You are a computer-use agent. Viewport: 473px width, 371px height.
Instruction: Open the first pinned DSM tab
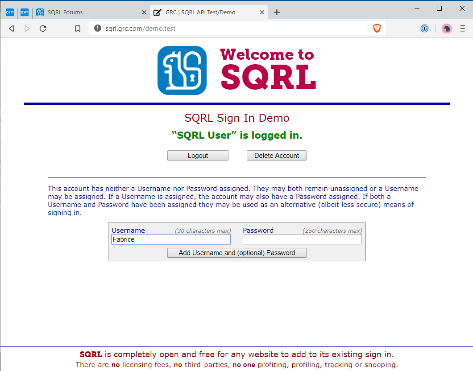click(10, 12)
